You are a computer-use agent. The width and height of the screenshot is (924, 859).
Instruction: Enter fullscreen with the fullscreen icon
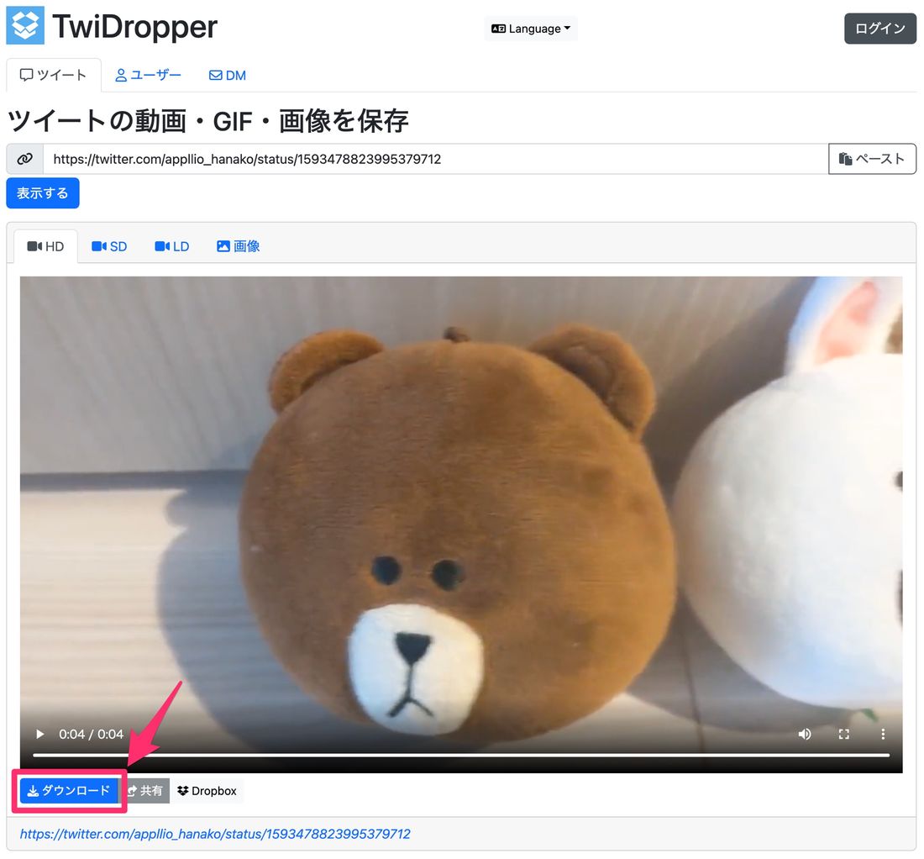tap(844, 734)
